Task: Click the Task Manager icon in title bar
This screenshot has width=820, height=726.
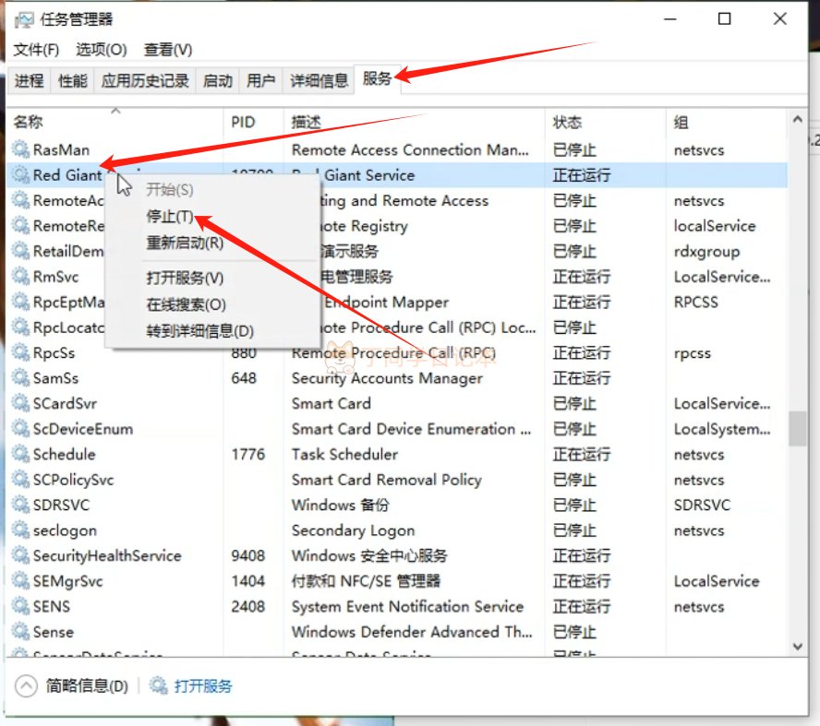Action: pyautogui.click(x=24, y=20)
